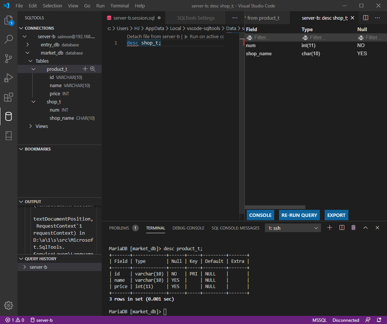Viewport: 387px width, 324px height.
Task: Open notifications bell in status bar
Action: pyautogui.click(x=379, y=320)
